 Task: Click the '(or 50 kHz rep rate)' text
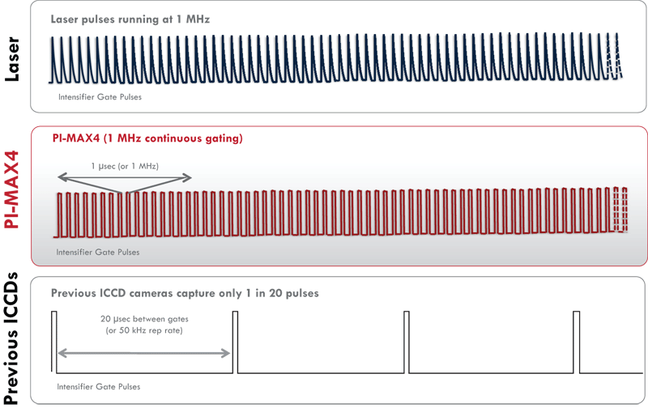tap(144, 330)
